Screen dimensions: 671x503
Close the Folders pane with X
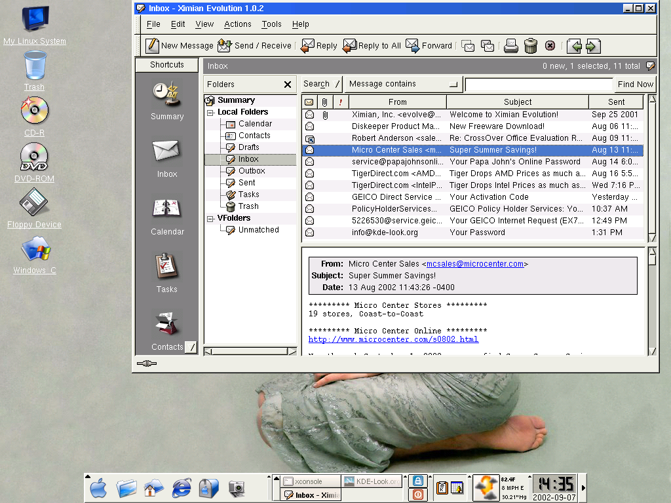288,84
